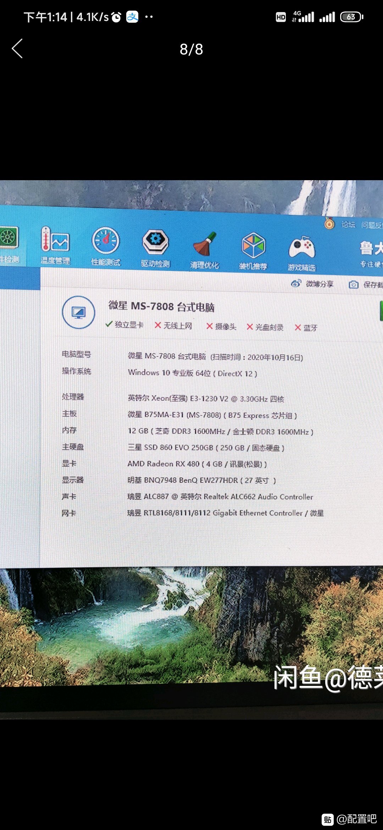Open 温度管理 temperature management icon
The height and width of the screenshot is (830, 383).
click(55, 245)
